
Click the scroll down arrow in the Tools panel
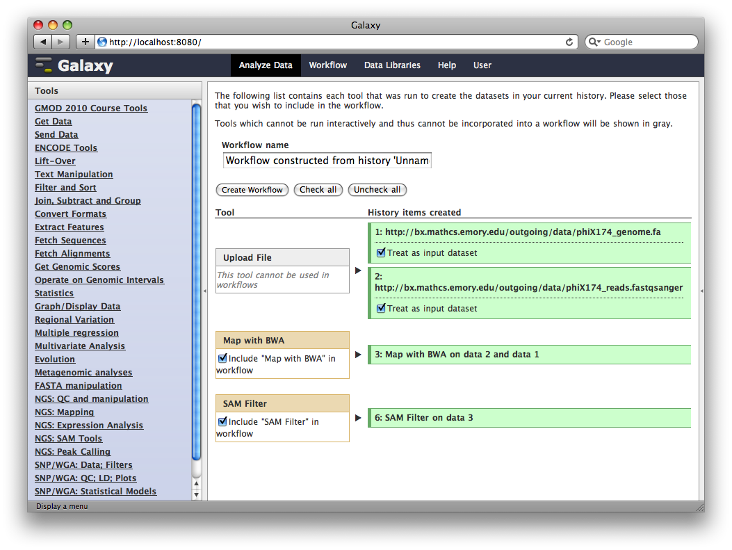pyautogui.click(x=197, y=494)
